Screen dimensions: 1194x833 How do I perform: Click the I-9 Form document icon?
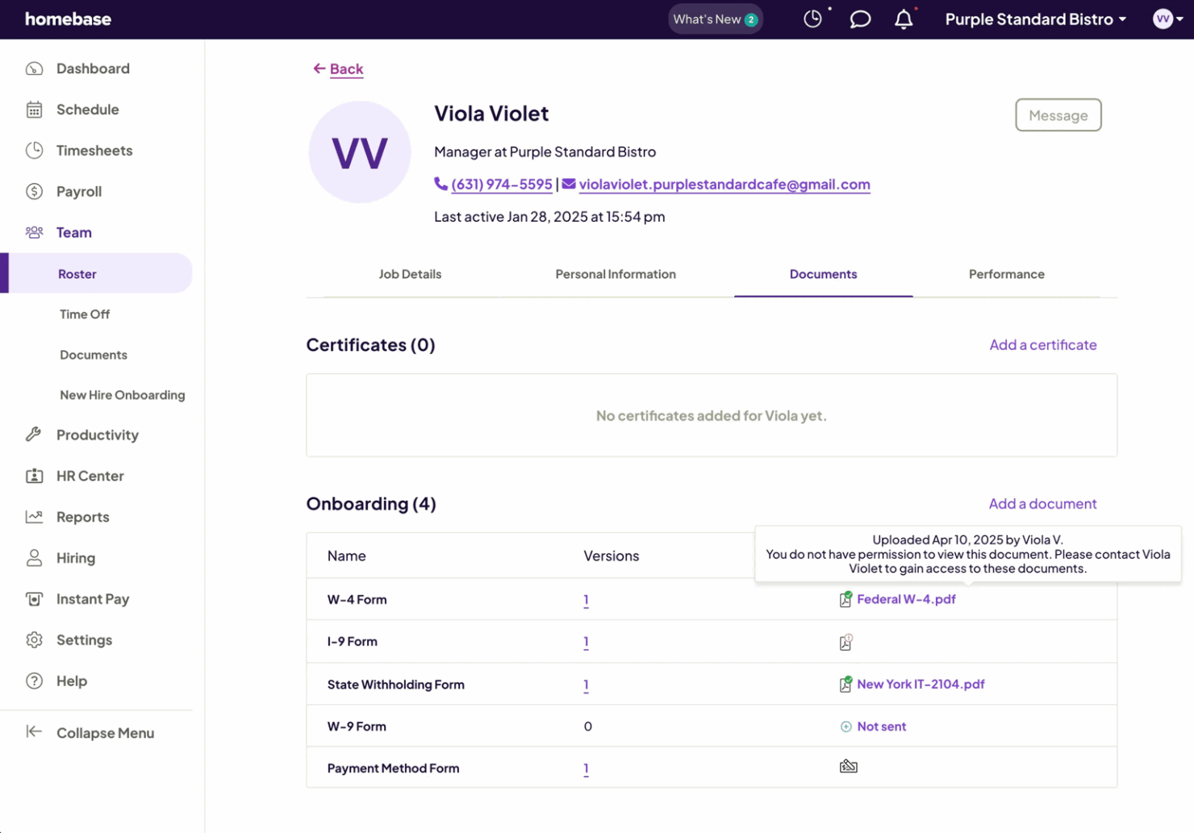[x=845, y=642]
